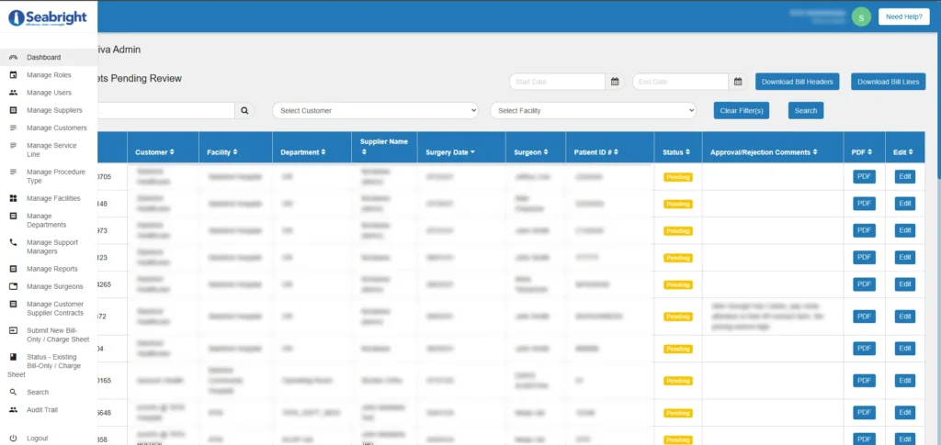Click the End Date input field
The width and height of the screenshot is (941, 445).
pos(680,82)
